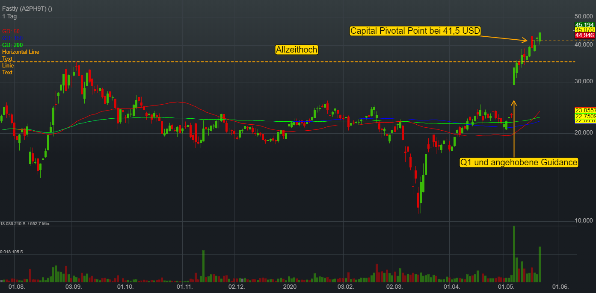Click the green "GD: 200" legend entry
The image size is (596, 293).
tap(12, 45)
